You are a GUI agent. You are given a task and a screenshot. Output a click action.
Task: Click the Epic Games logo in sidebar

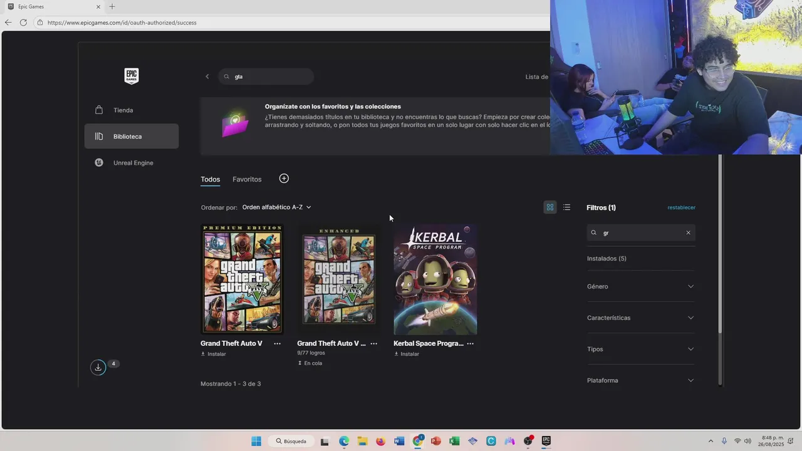point(131,76)
